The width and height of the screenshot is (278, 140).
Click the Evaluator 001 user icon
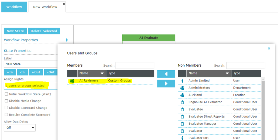point(182,138)
